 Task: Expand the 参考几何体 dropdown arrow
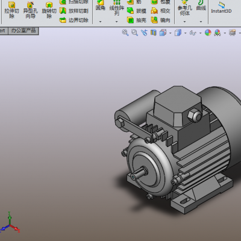(185, 22)
